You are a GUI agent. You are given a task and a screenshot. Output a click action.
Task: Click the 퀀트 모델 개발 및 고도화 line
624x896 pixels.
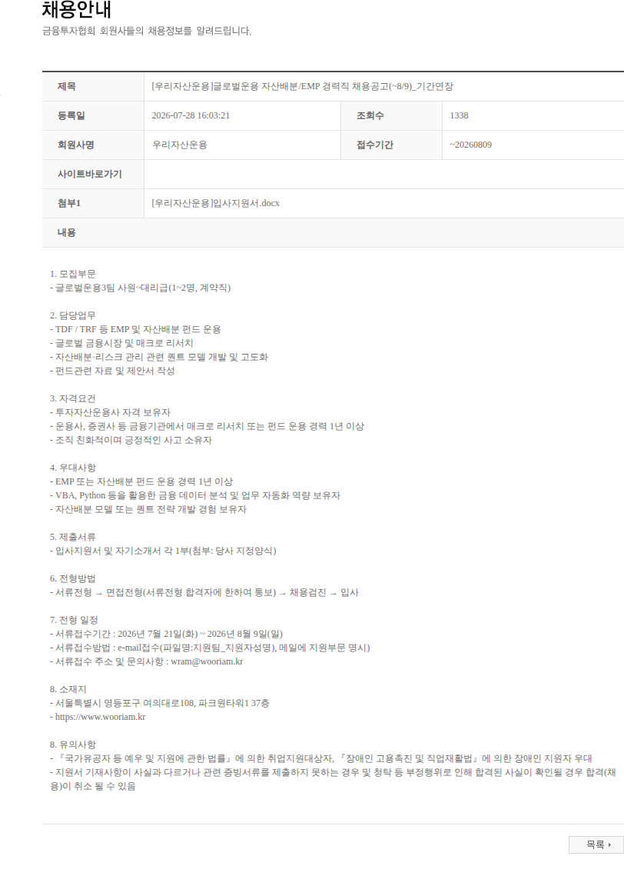click(x=159, y=357)
